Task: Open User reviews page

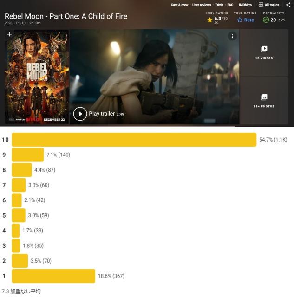Action: click(x=202, y=5)
